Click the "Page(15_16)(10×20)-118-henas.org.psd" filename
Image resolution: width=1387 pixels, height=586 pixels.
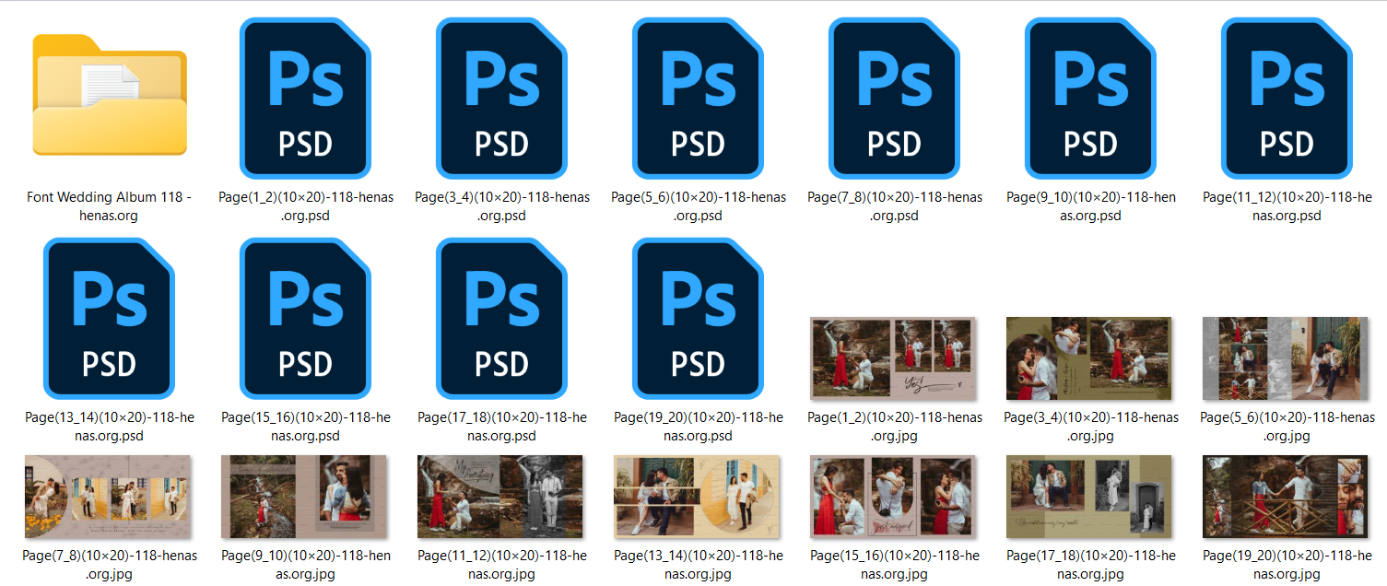[306, 427]
